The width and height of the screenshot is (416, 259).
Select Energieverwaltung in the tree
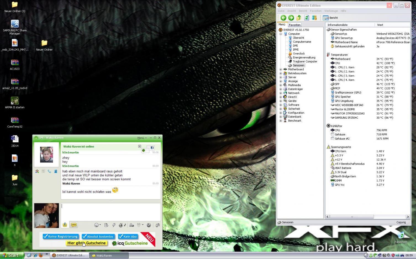(304, 58)
